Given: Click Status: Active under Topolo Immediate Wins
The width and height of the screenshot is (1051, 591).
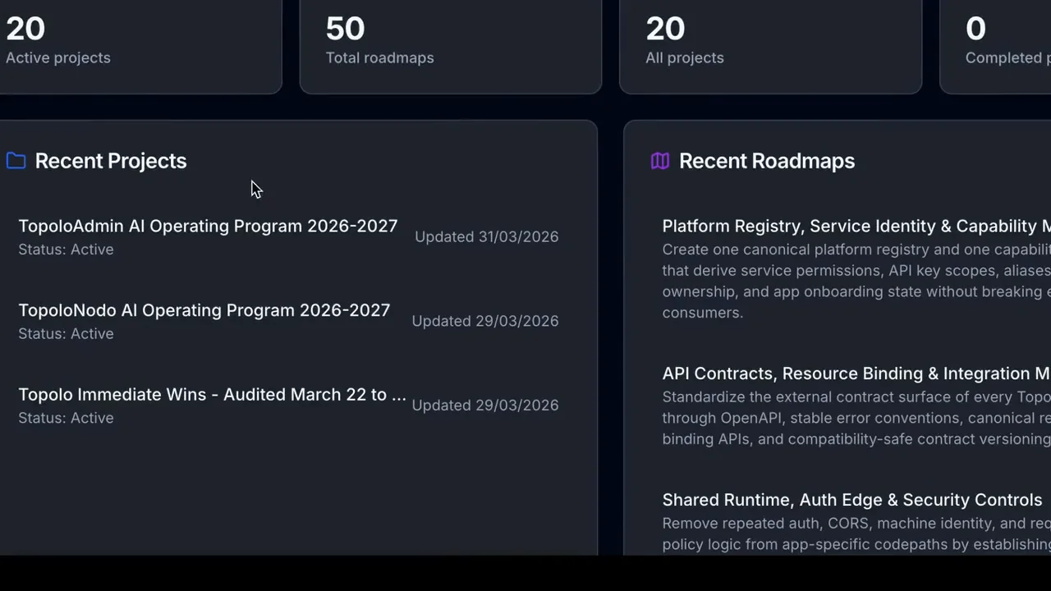Looking at the screenshot, I should tap(66, 418).
